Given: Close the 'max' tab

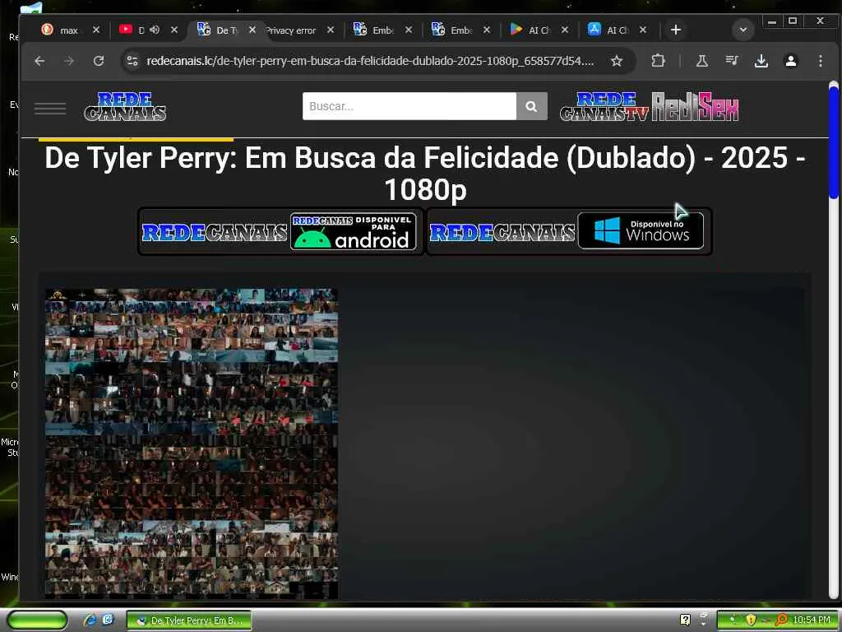Looking at the screenshot, I should (96, 30).
